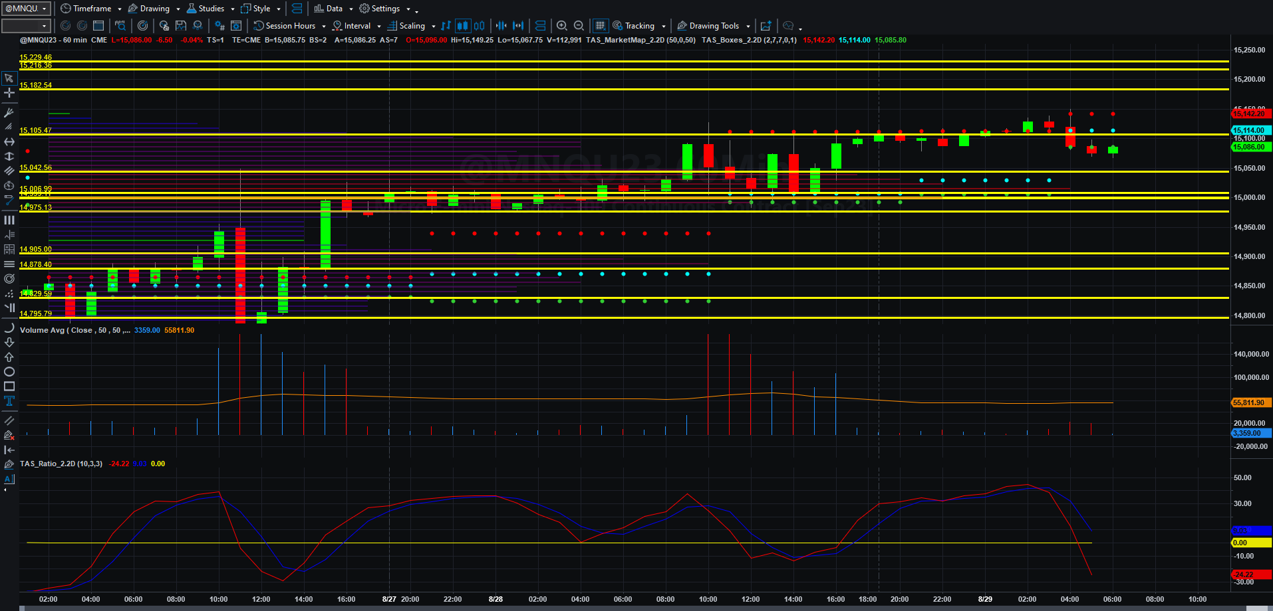1273x611 pixels.
Task: Click the zoom out magnifier icon
Action: (x=579, y=26)
